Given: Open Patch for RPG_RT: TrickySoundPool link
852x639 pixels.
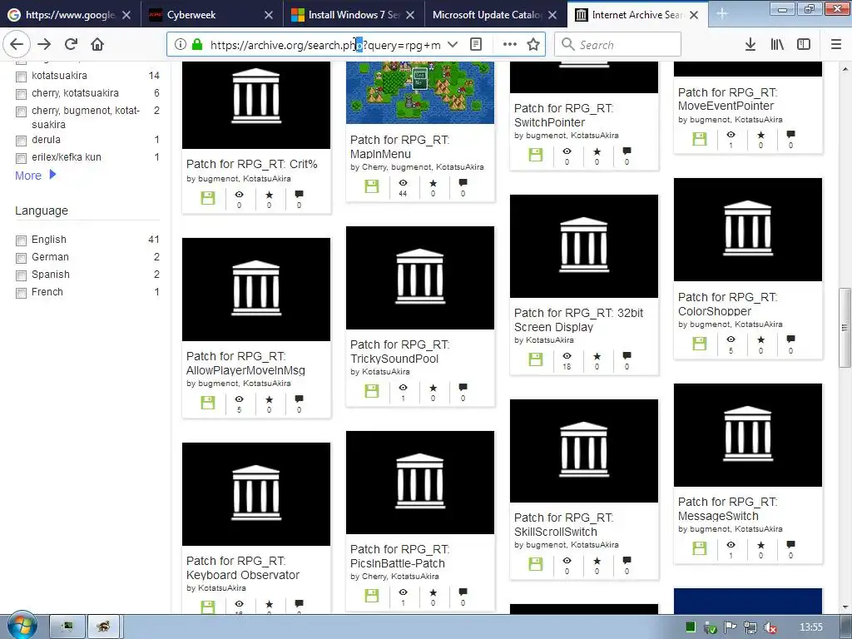Looking at the screenshot, I should click(x=399, y=352).
